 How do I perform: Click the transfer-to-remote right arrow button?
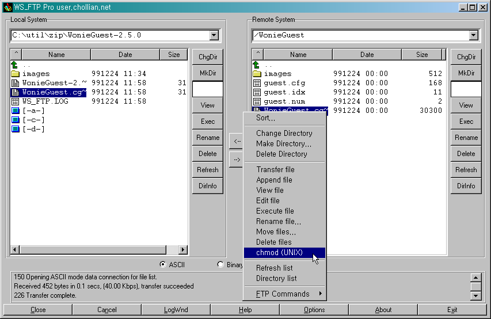237,160
